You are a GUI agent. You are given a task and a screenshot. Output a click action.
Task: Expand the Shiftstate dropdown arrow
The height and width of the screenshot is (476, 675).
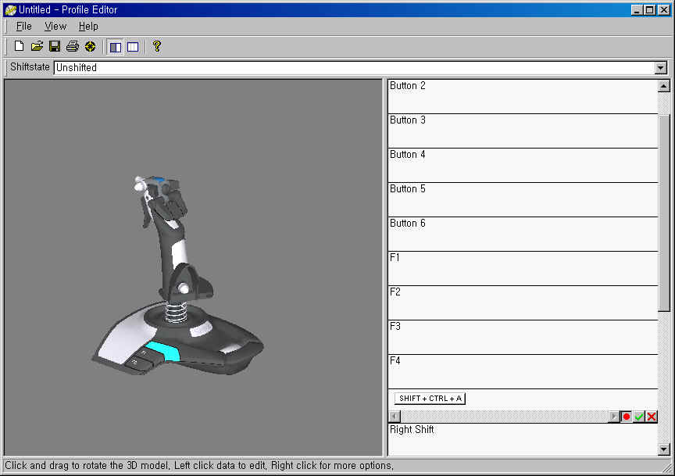[x=660, y=68]
